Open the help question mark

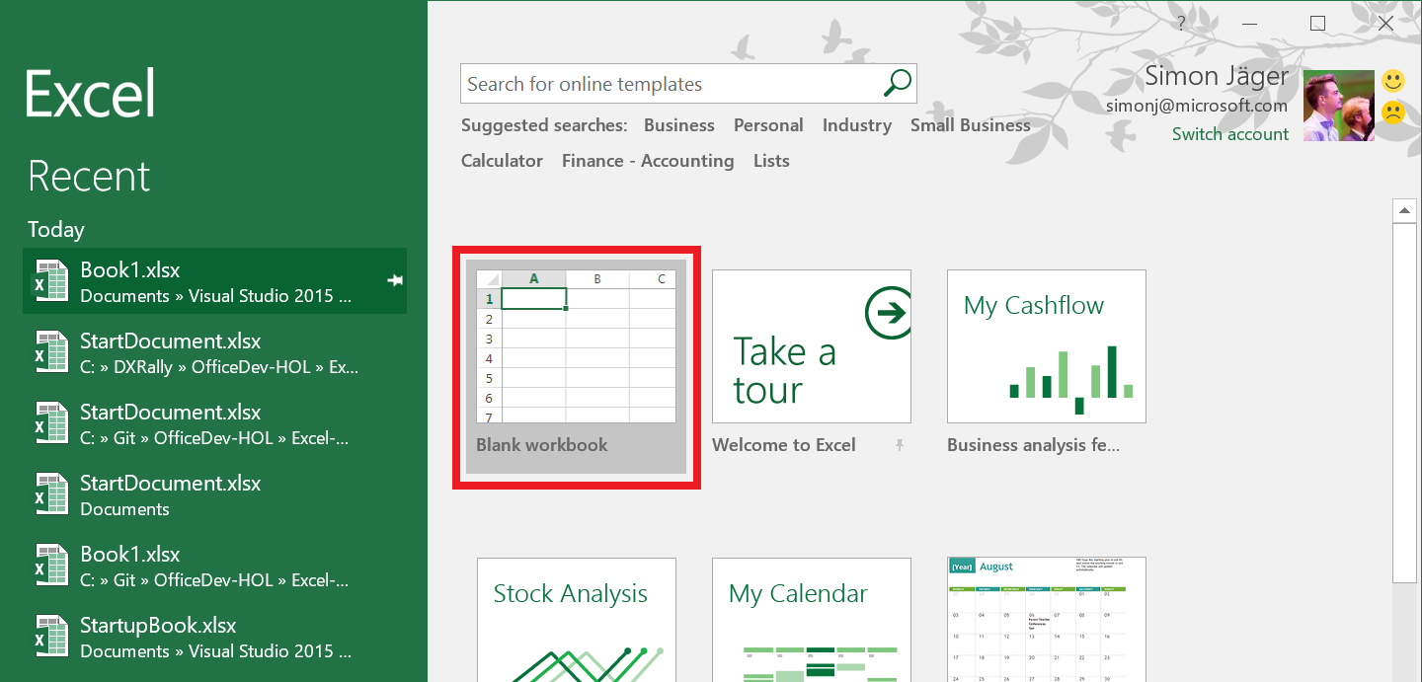1182,24
